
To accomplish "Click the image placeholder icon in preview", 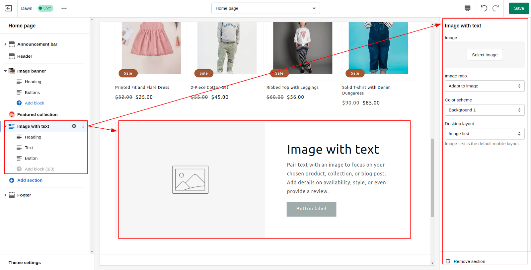I will pos(190,179).
